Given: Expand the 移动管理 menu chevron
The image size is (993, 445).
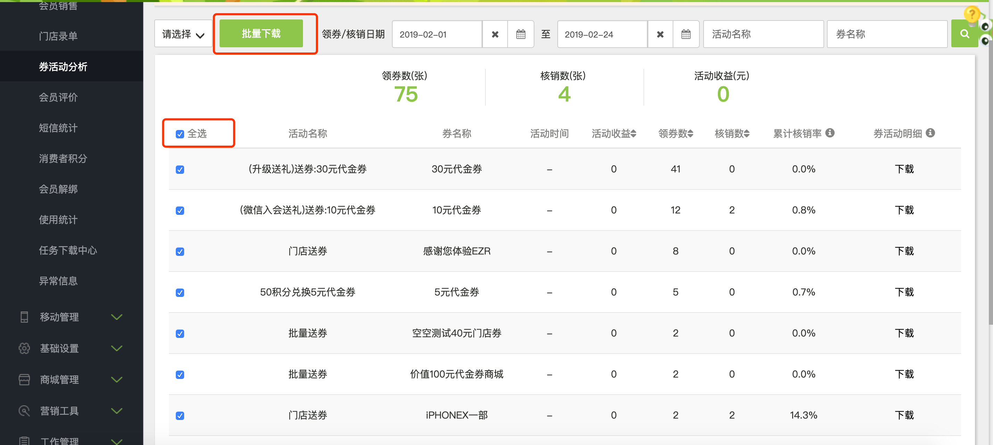Looking at the screenshot, I should 116,317.
